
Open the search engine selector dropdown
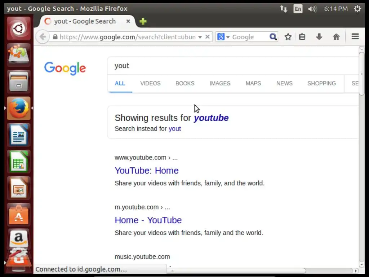coord(223,37)
